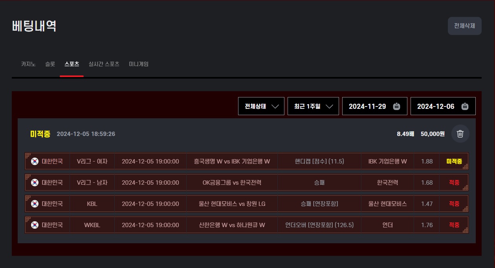Go to the 미니게임 tab

point(139,64)
